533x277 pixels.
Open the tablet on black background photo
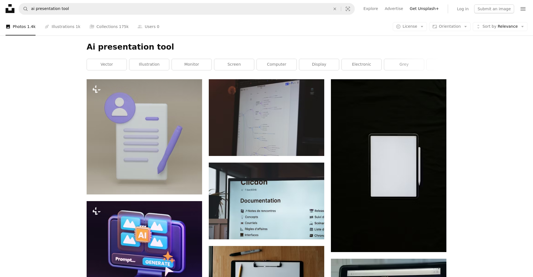[389, 166]
